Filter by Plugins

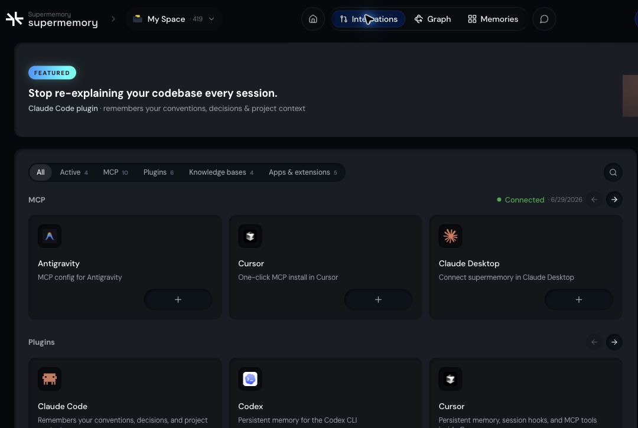point(158,172)
